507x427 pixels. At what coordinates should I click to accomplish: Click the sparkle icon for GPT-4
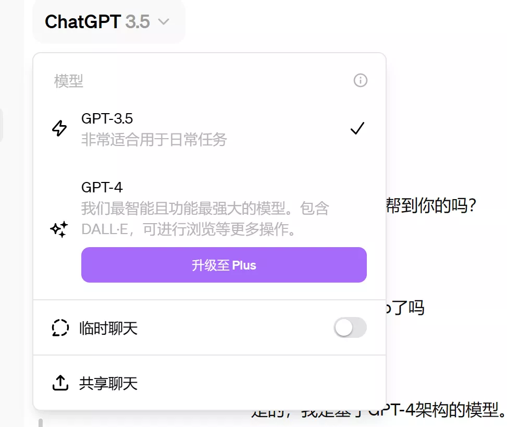point(59,229)
